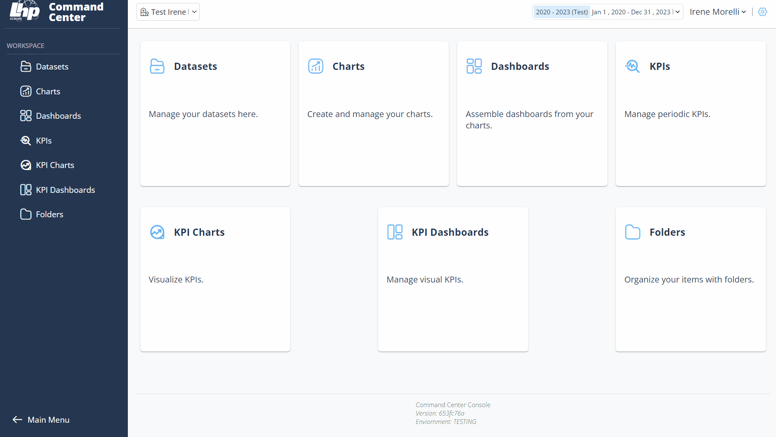Open the Irene Morelli user menu
The width and height of the screenshot is (776, 437).
point(718,12)
